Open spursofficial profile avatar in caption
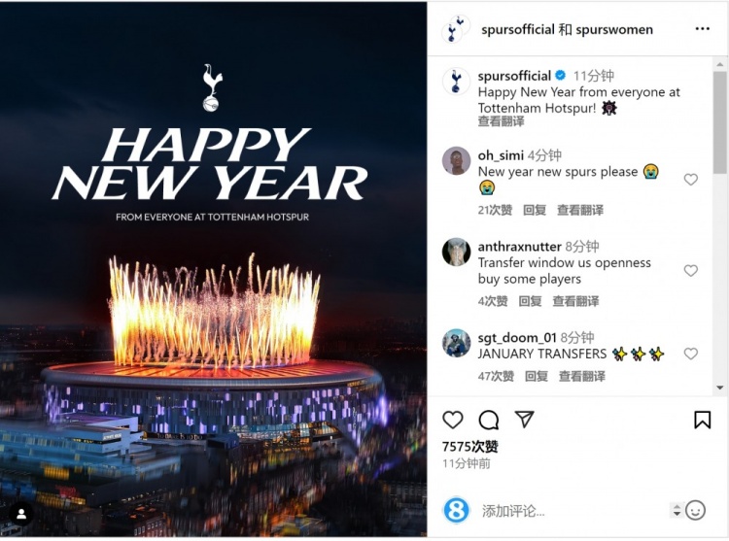 [x=456, y=82]
